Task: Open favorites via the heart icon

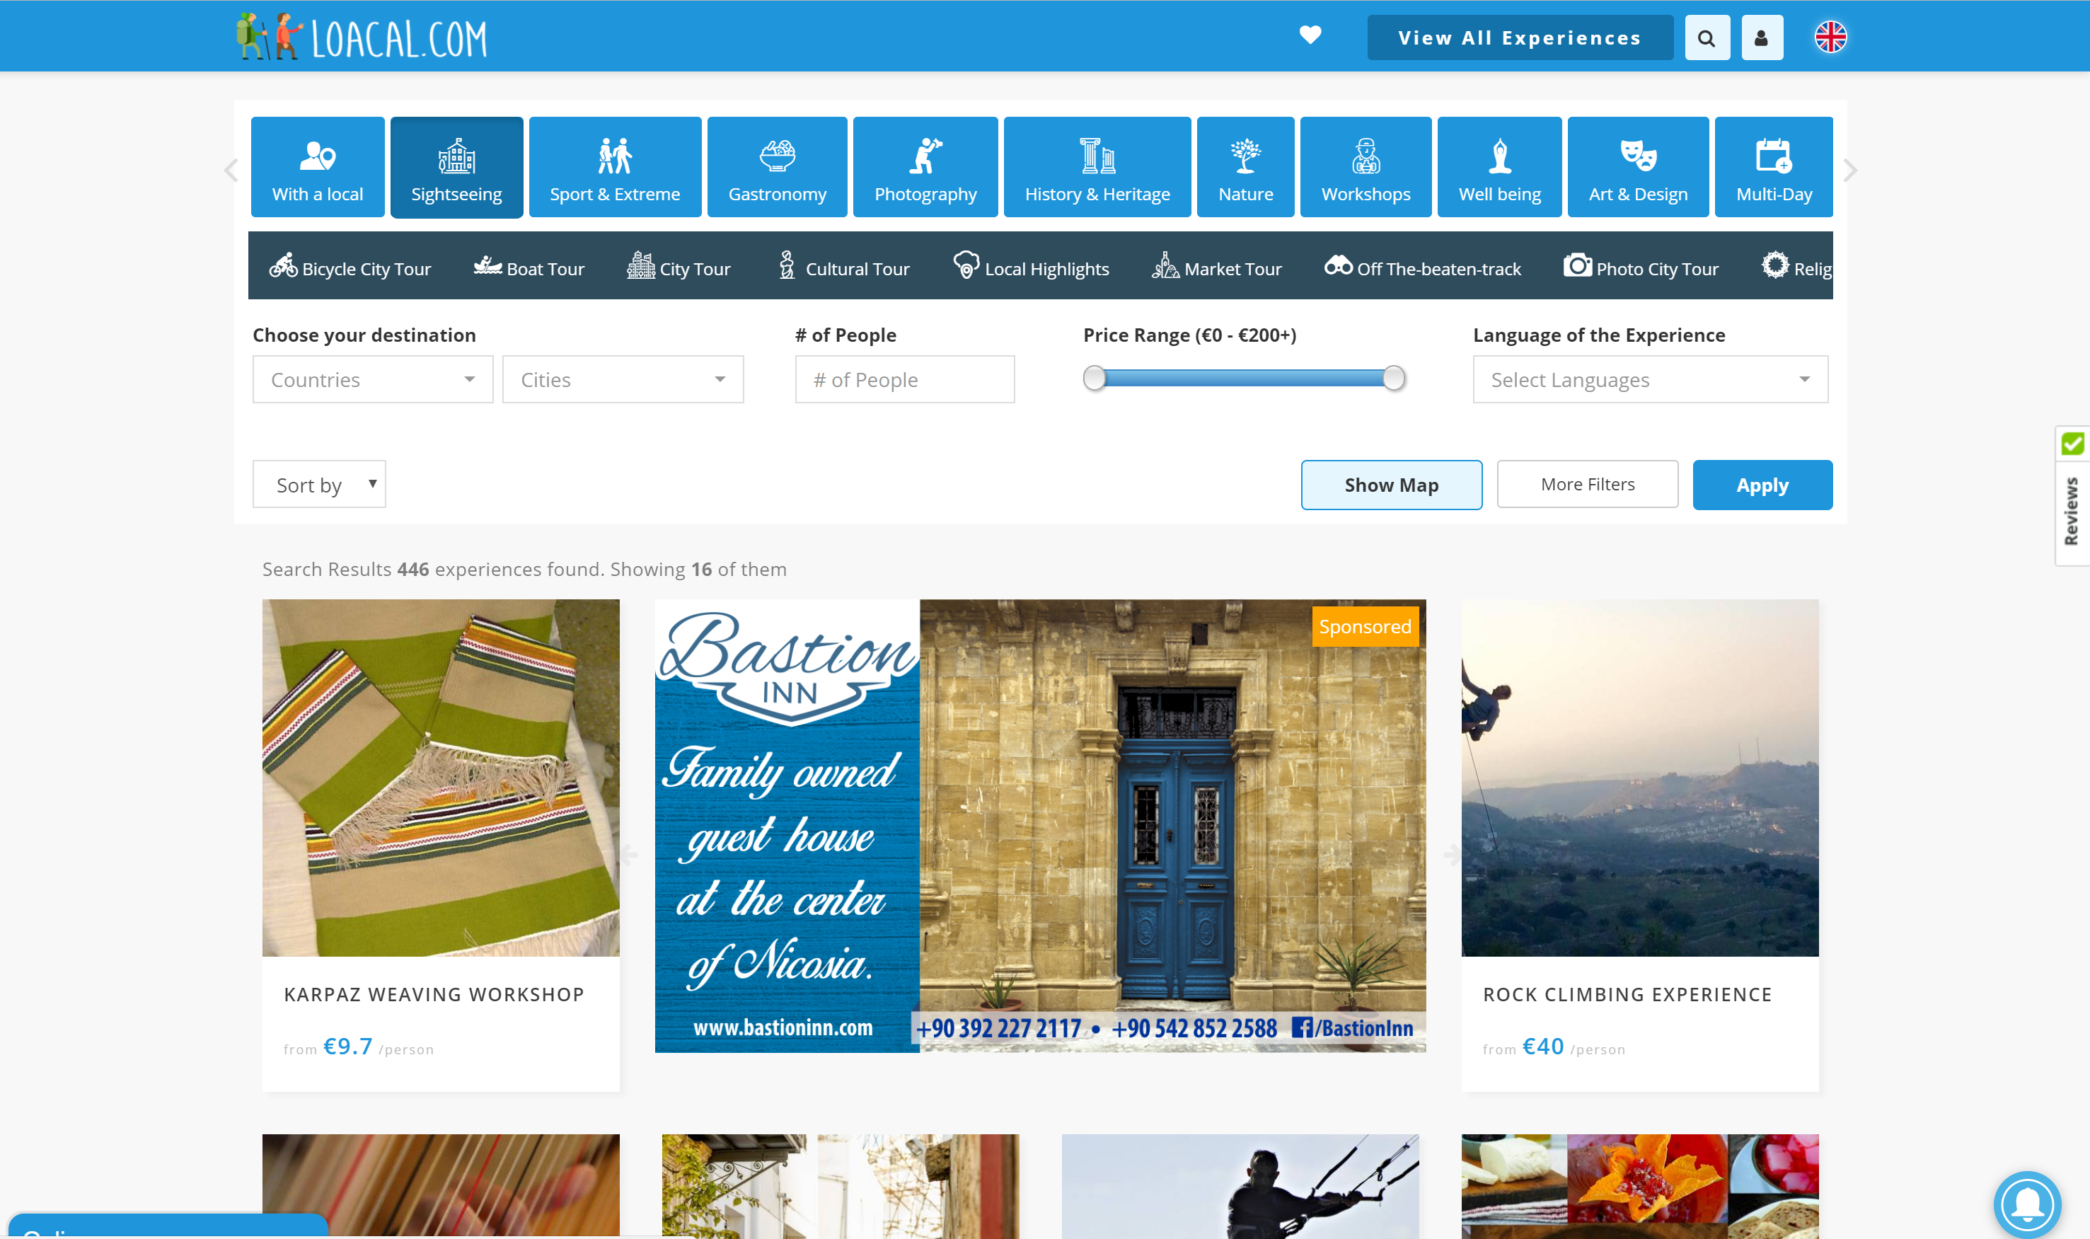Action: pos(1310,36)
